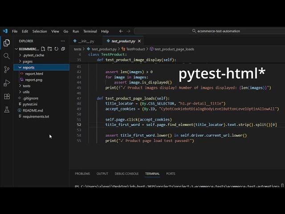Image resolution: width=285 pixels, height=214 pixels.
Task: Click the tests breadcrumb segment
Action: [x=77, y=49]
